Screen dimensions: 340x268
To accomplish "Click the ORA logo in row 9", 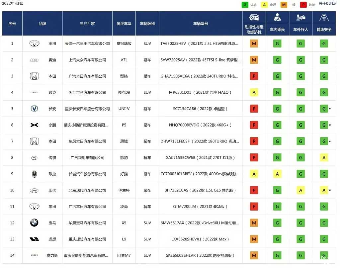I will tap(34, 174).
